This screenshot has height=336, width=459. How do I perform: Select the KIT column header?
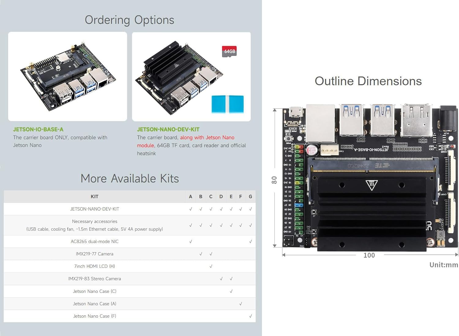[x=95, y=196]
